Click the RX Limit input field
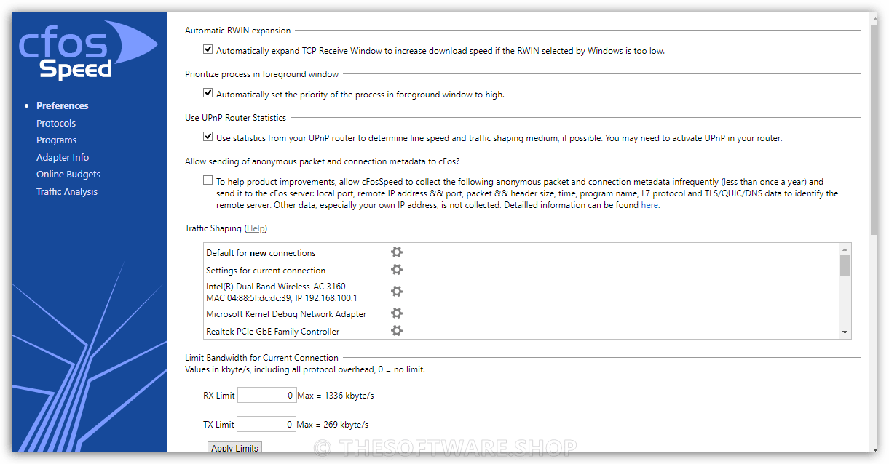The height and width of the screenshot is (464, 889). coord(266,396)
